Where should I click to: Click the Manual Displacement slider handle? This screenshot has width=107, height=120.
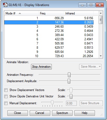click(52, 102)
